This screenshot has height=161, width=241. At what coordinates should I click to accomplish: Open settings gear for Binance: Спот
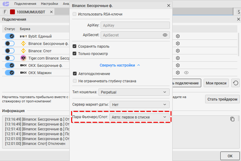[x=178, y=51]
